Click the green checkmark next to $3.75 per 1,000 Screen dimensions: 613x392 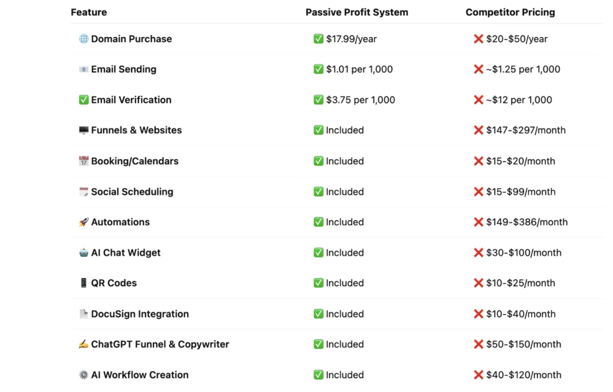click(318, 100)
